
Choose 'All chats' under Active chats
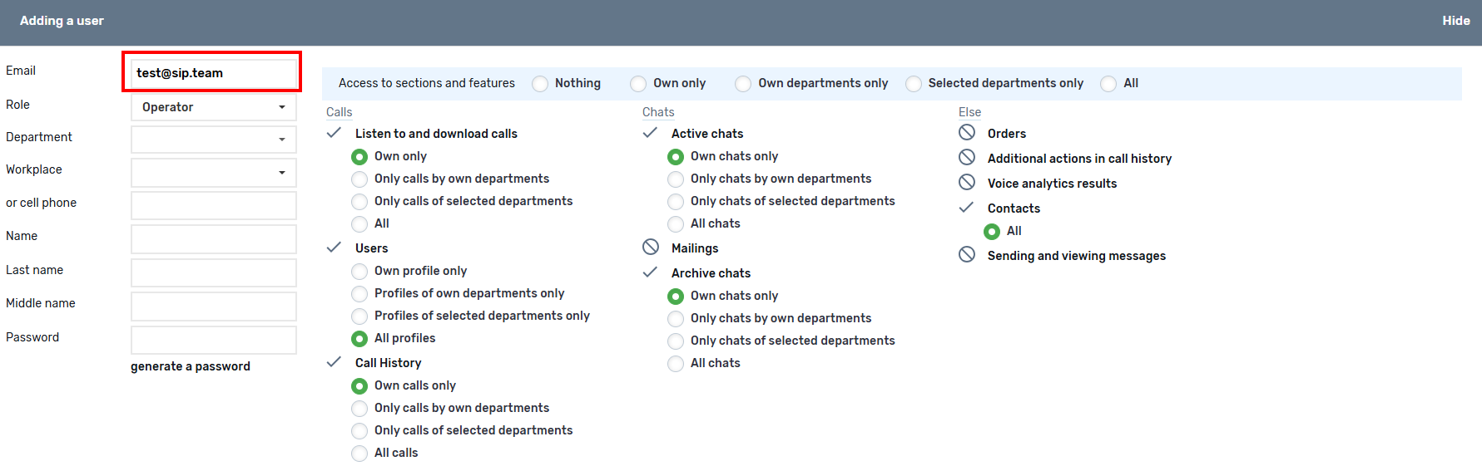click(x=676, y=224)
